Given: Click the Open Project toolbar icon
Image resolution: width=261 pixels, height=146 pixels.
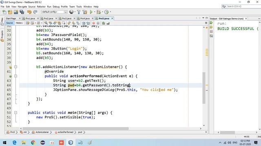Looking at the screenshot, I should (x=16, y=12).
